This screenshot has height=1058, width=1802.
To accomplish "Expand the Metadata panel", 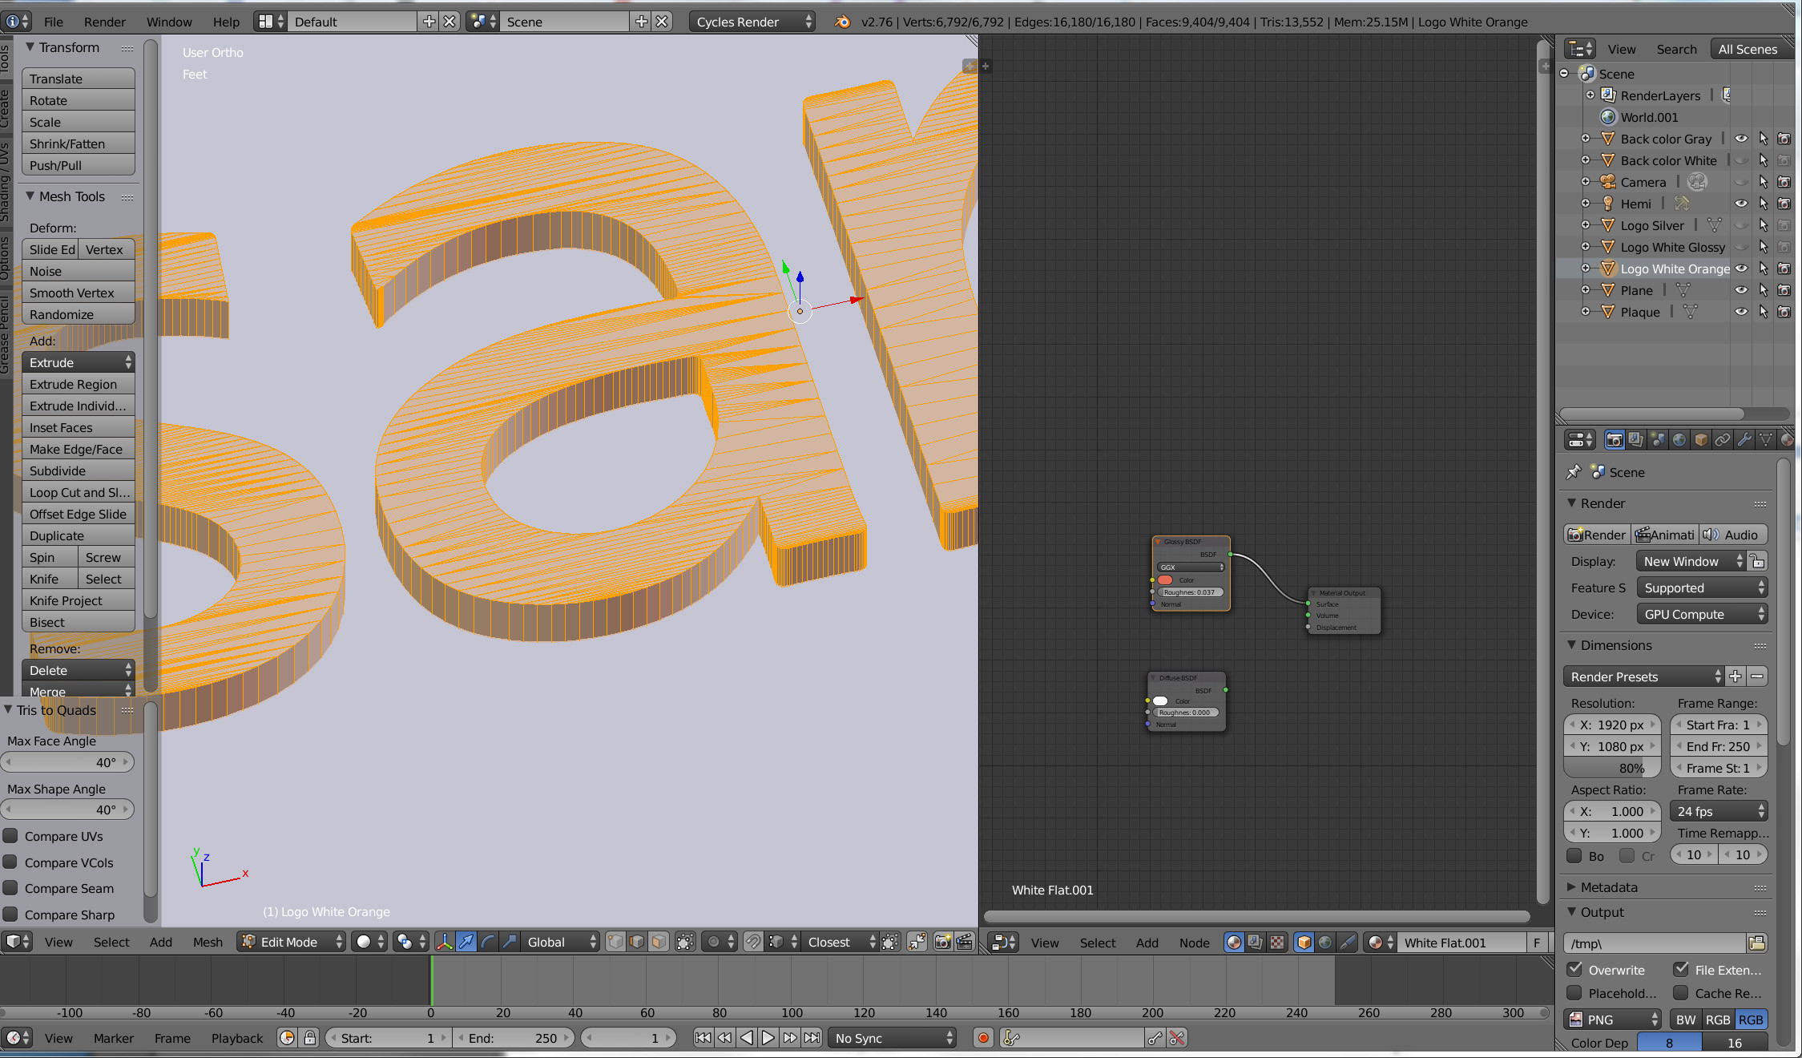I will 1608,887.
